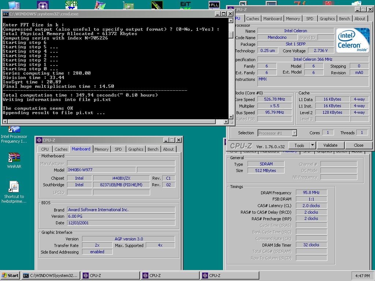Open Graphics tab in top CPU-Z window
Image resolution: width=375 pixels, height=281 pixels.
[x=327, y=19]
